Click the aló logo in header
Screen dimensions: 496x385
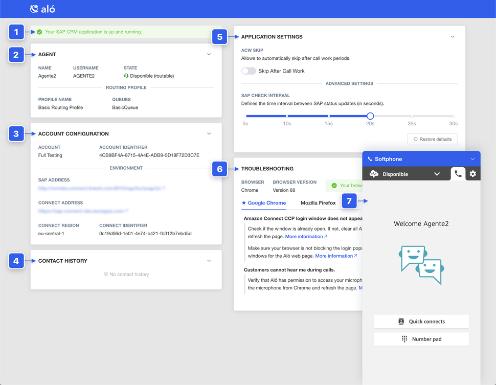(42, 9)
